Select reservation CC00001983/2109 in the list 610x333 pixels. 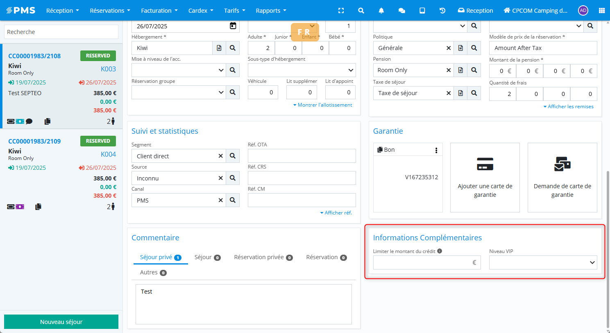[35, 141]
